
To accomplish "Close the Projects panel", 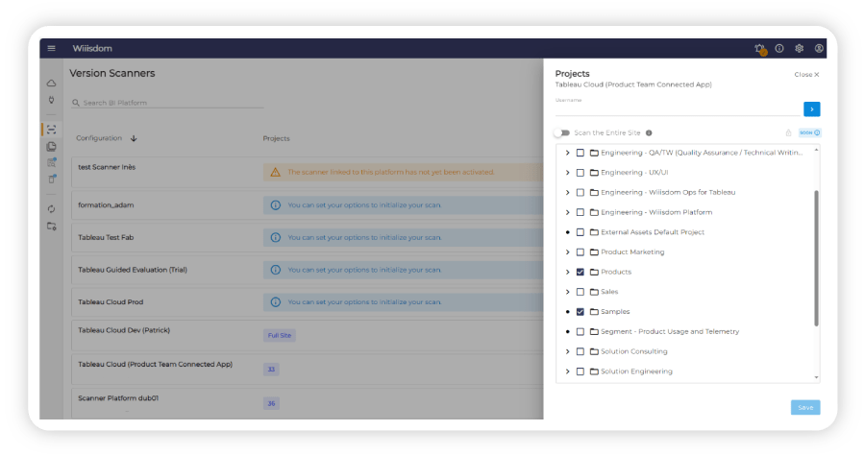I will pos(806,74).
